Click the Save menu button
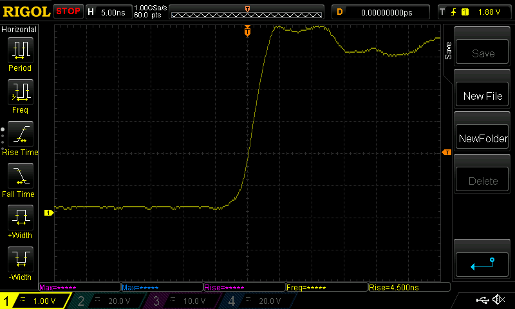The height and width of the screenshot is (309, 515). pos(483,54)
